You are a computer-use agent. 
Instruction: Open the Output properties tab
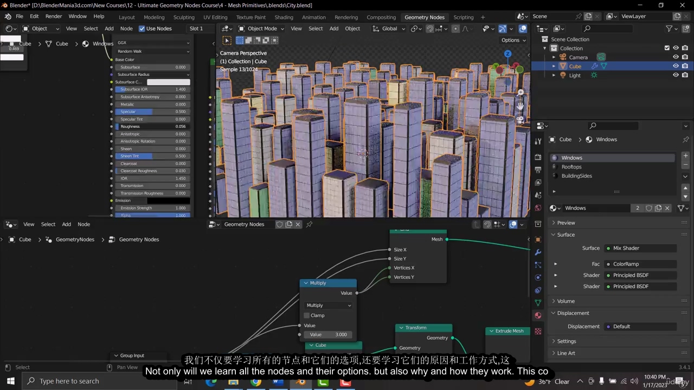point(538,170)
